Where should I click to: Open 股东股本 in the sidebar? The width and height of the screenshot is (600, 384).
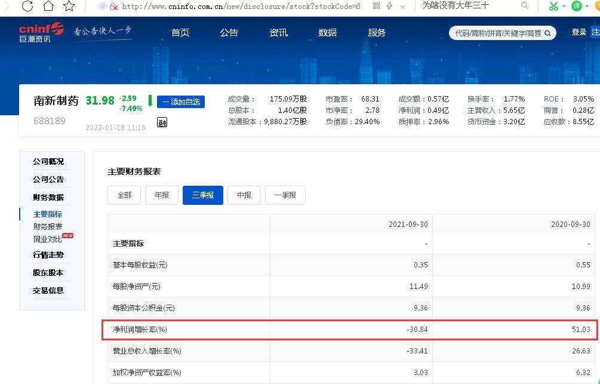click(48, 273)
